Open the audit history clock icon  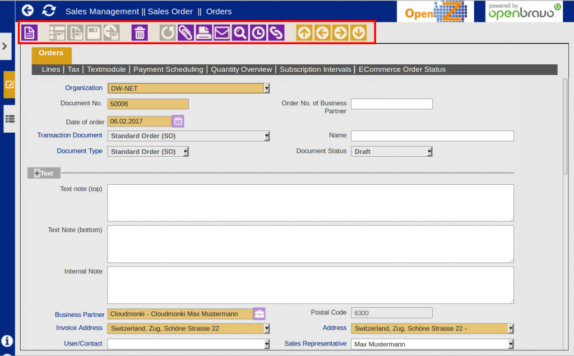tap(258, 33)
